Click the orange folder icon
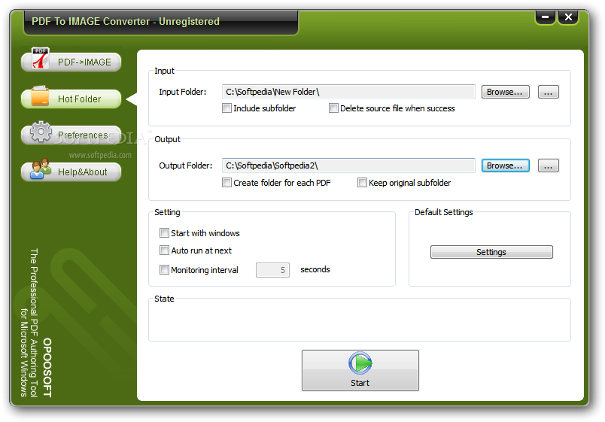The height and width of the screenshot is (422, 605). coord(40,96)
